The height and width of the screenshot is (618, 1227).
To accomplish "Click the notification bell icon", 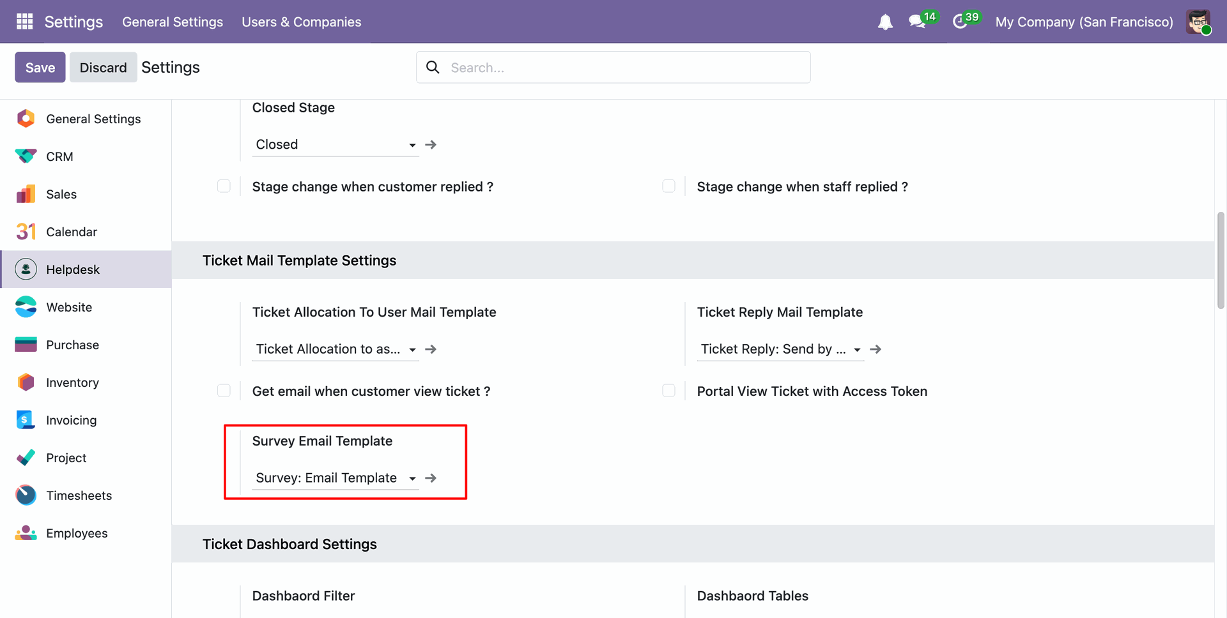I will [885, 22].
